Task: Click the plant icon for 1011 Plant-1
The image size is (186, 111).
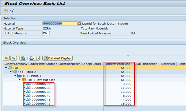Action: click(x=19, y=76)
